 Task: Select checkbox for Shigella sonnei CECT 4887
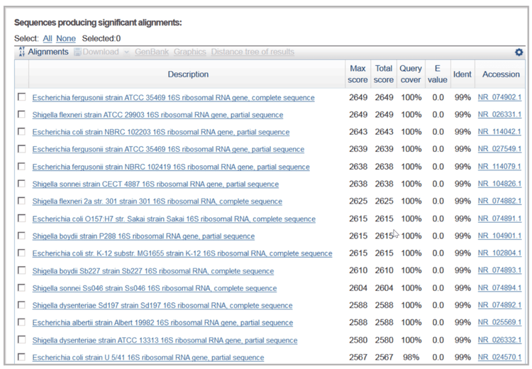[22, 184]
